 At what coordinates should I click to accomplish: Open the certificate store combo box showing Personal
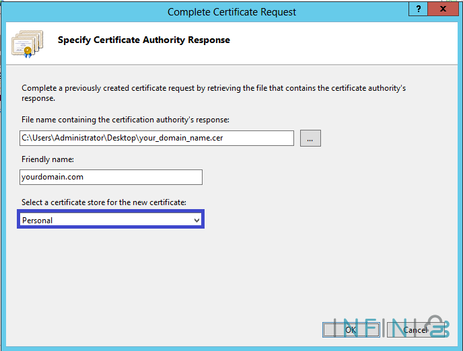pyautogui.click(x=110, y=220)
